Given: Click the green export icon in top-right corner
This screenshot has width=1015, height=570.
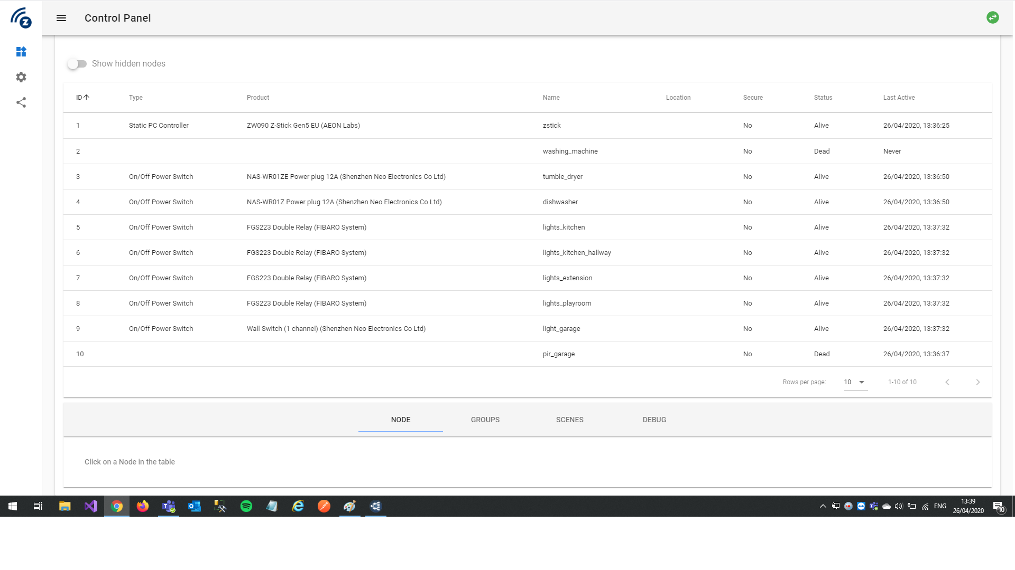Looking at the screenshot, I should [993, 17].
